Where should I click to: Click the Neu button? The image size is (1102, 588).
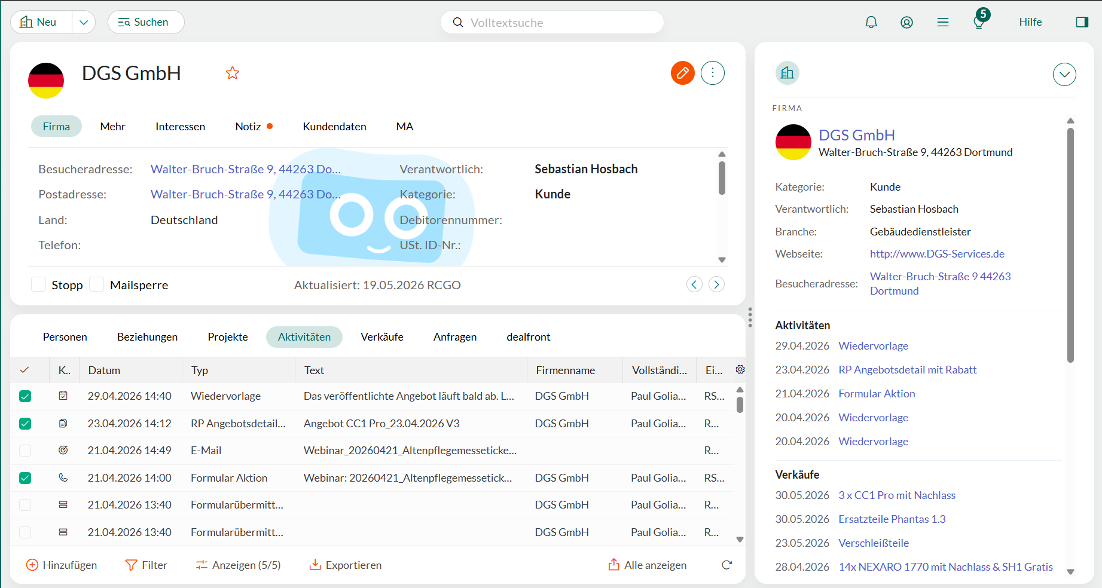tap(41, 22)
